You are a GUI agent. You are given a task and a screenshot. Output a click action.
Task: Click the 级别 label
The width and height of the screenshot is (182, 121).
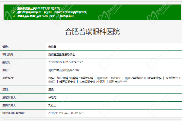point(5,90)
